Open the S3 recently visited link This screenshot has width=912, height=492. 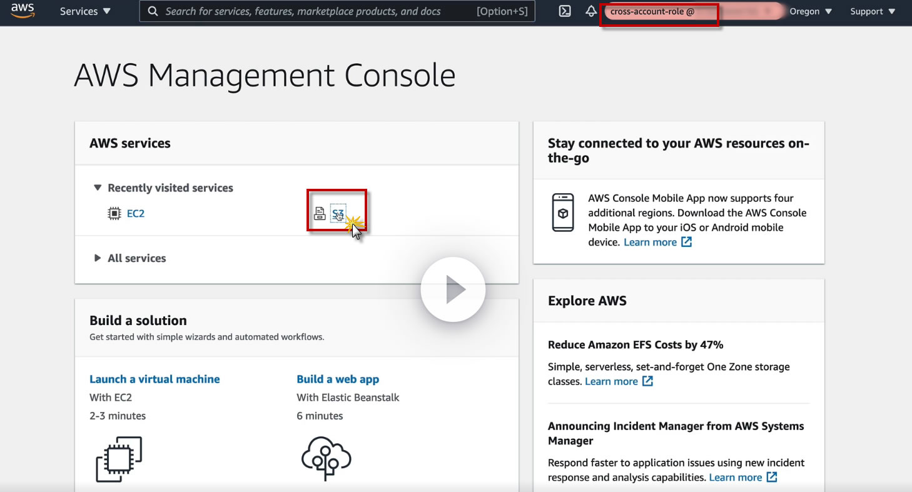338,214
